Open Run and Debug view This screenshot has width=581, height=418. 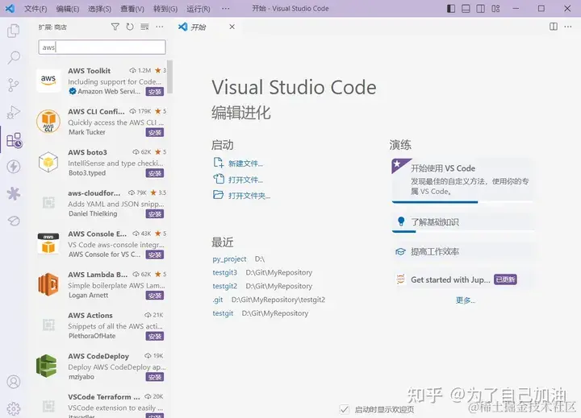coord(14,113)
